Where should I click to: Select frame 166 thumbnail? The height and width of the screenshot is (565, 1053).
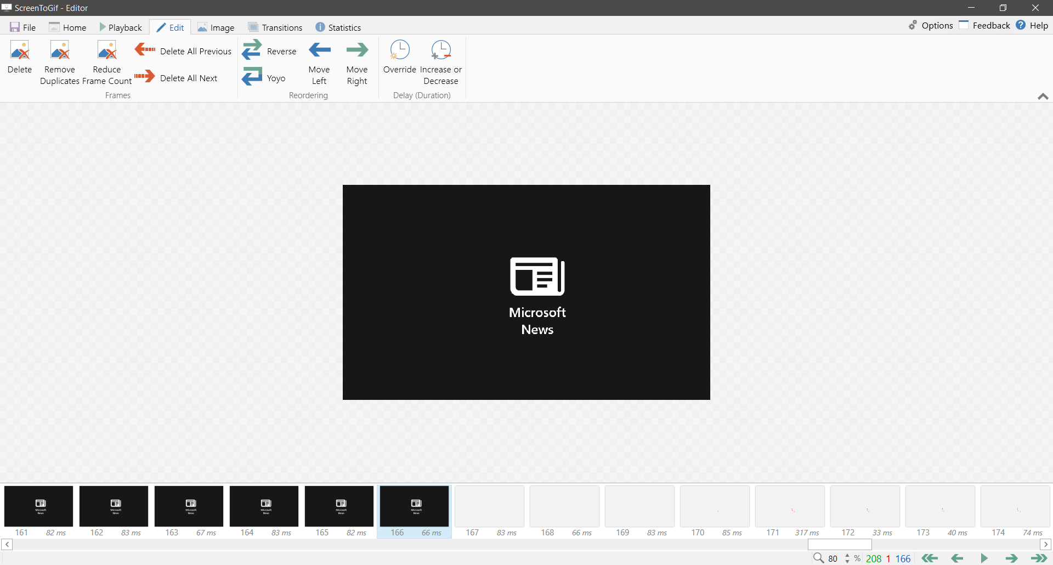[414, 511]
